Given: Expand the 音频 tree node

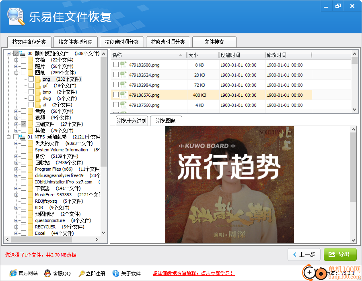Looking at the screenshot, I should (x=16, y=111).
